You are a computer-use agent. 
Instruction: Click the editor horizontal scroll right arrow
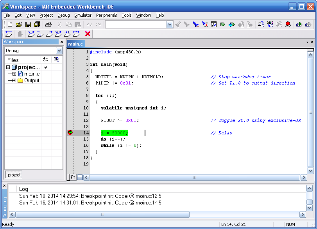(304, 178)
